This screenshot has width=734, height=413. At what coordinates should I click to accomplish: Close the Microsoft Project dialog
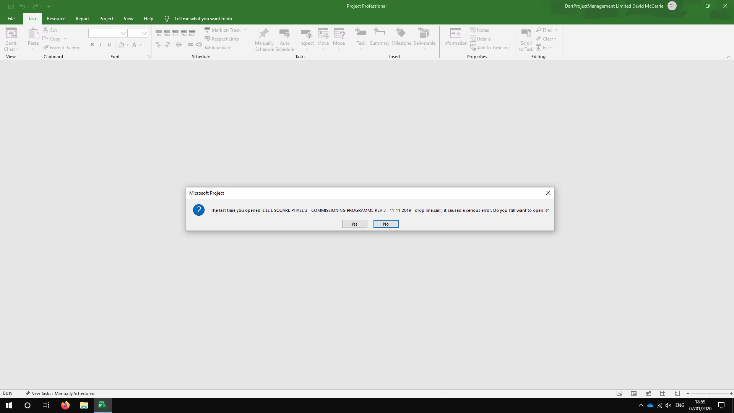click(548, 193)
